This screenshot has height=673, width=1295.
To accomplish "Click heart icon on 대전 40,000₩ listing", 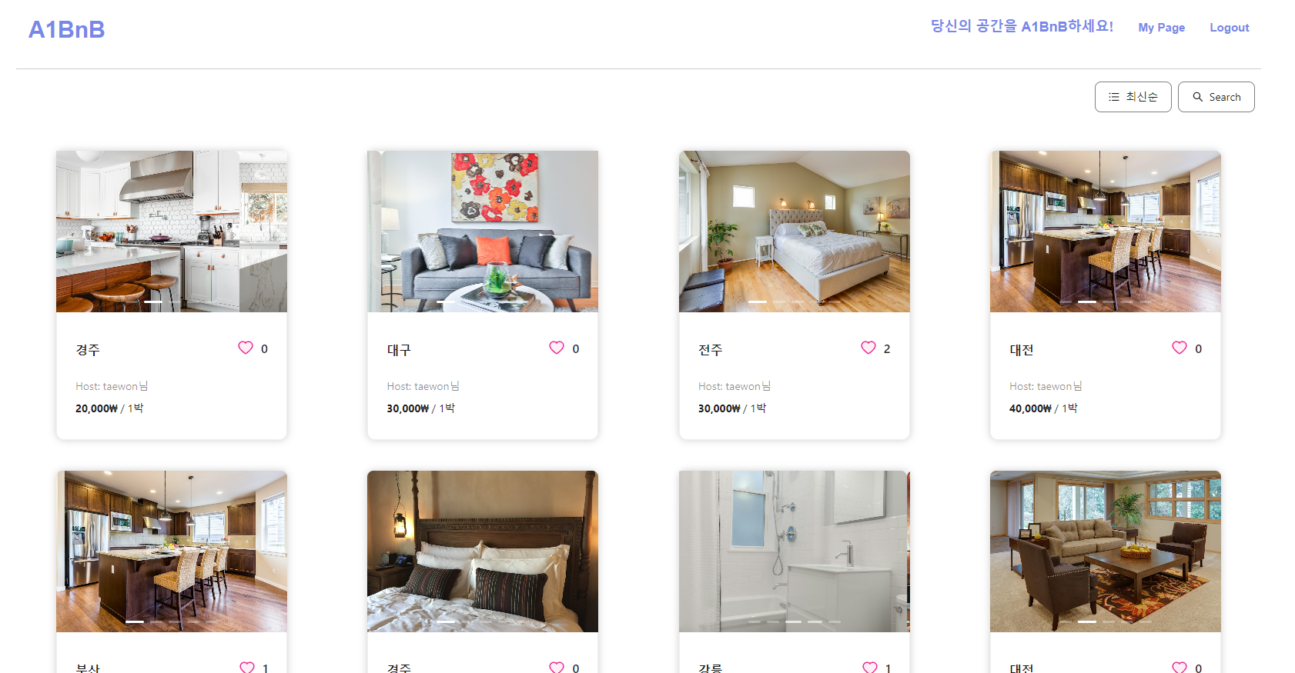I will [x=1180, y=348].
